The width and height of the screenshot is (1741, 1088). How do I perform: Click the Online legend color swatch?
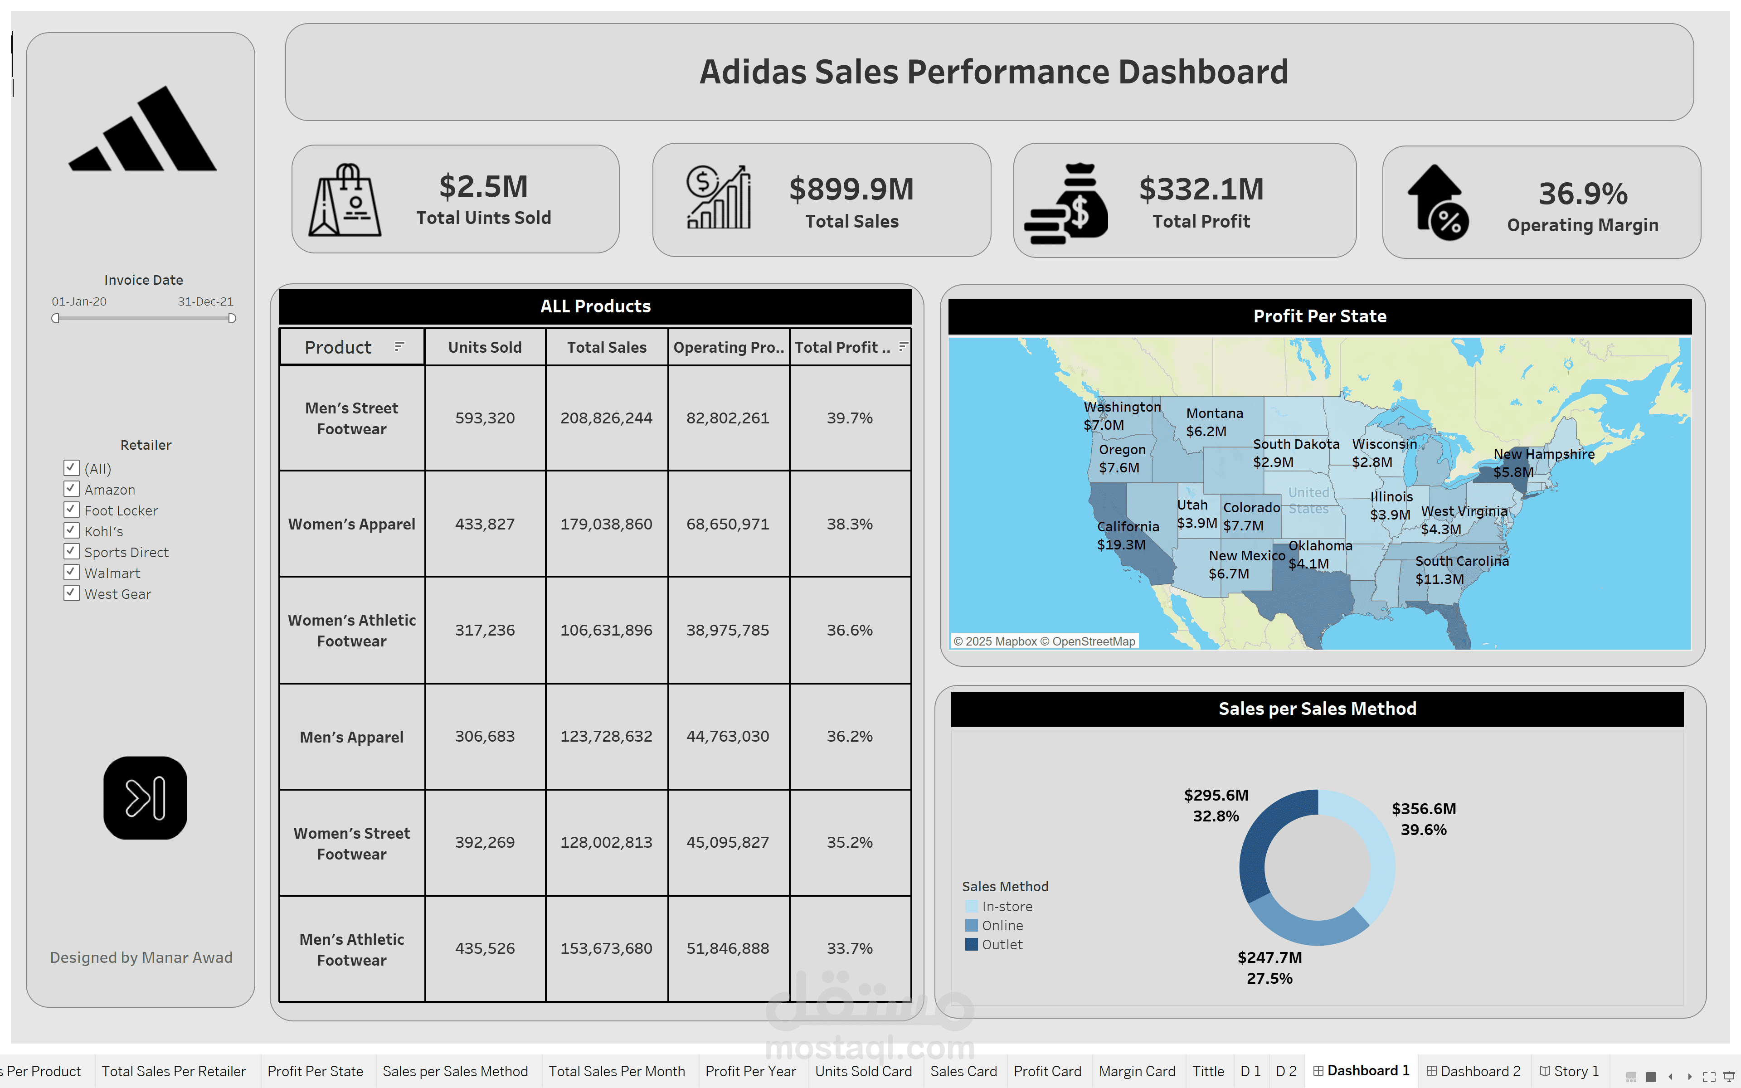pyautogui.click(x=971, y=925)
